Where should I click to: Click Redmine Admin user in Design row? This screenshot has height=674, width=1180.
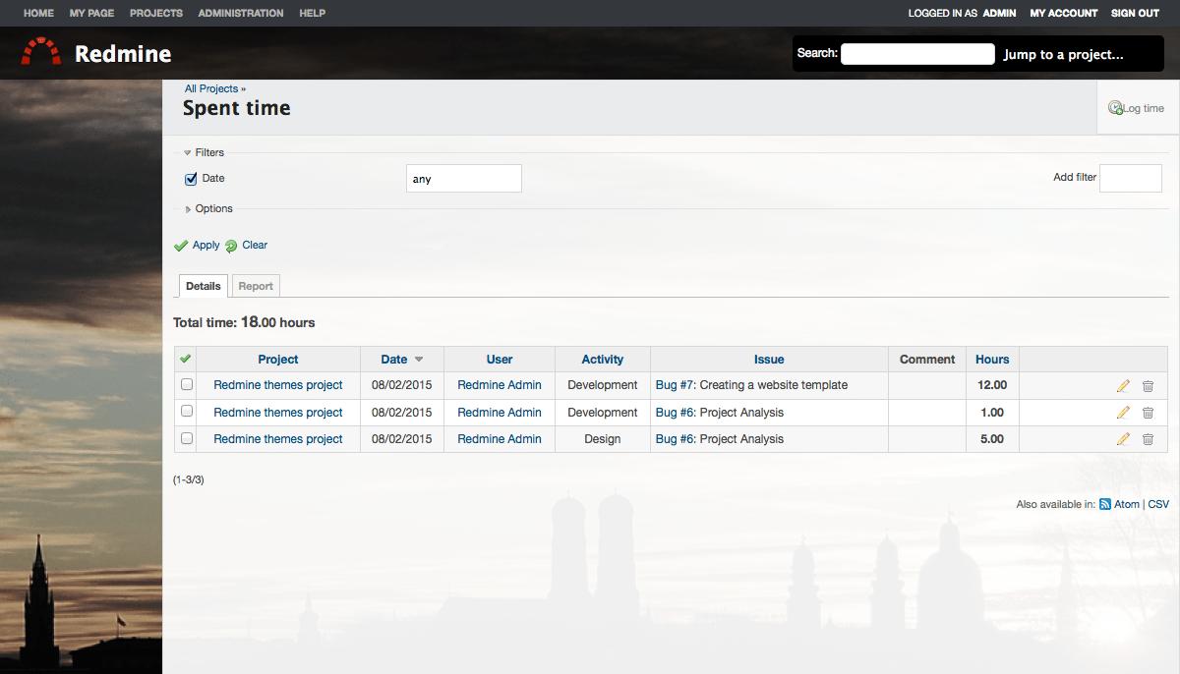(x=500, y=439)
